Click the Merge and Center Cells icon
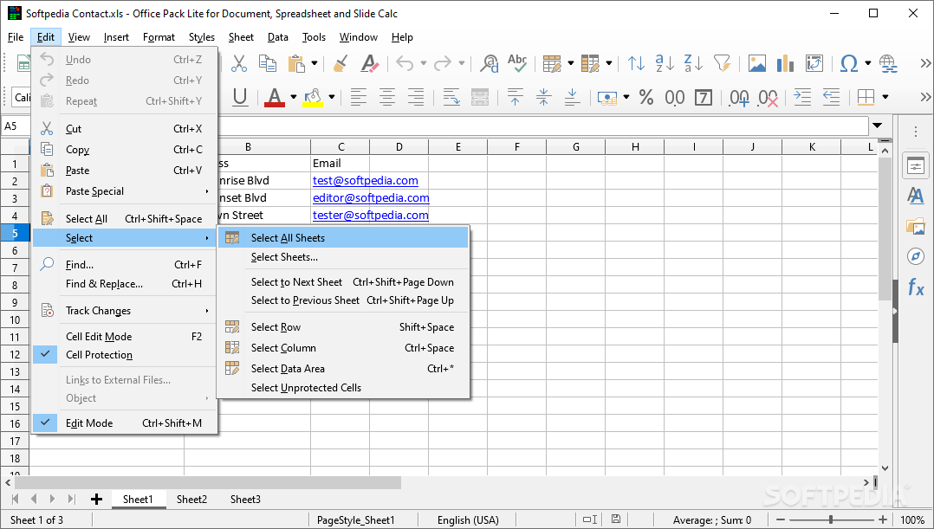 [x=479, y=97]
